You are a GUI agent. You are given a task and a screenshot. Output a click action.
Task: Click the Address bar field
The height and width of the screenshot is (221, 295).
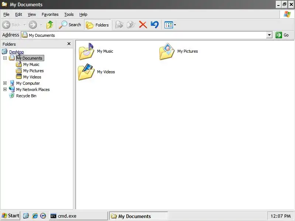click(144, 35)
